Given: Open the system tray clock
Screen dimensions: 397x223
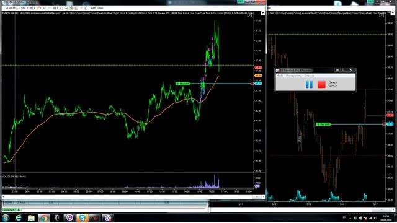Looking at the screenshot, I should (386, 218).
